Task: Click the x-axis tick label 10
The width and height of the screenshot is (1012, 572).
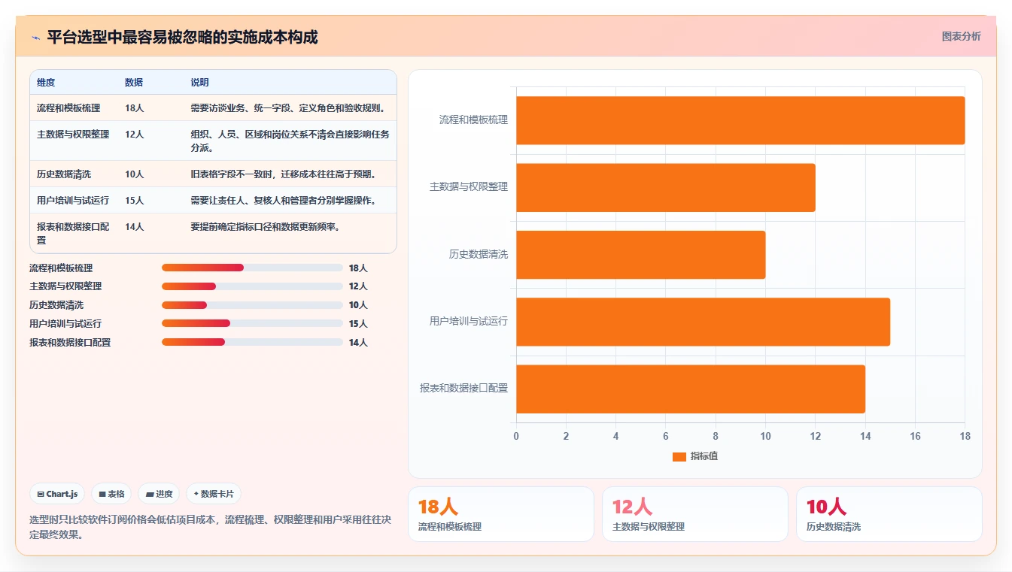Action: pyautogui.click(x=765, y=436)
